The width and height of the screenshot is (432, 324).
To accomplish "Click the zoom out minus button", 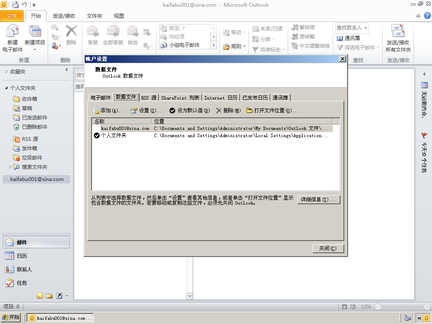I will [378, 307].
